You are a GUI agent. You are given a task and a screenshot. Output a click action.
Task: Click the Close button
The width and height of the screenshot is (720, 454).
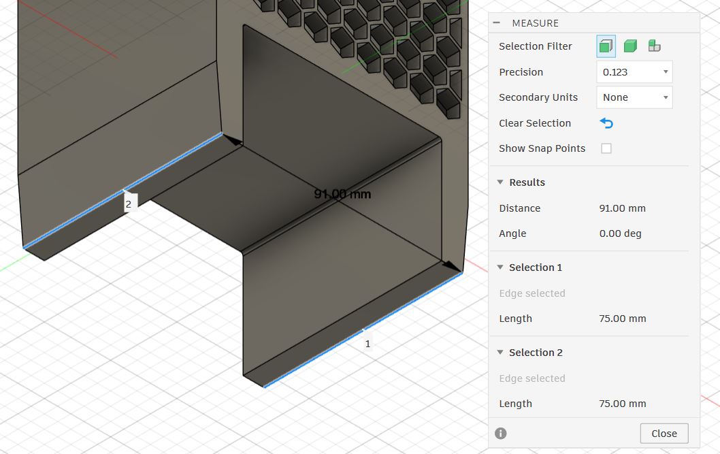664,434
